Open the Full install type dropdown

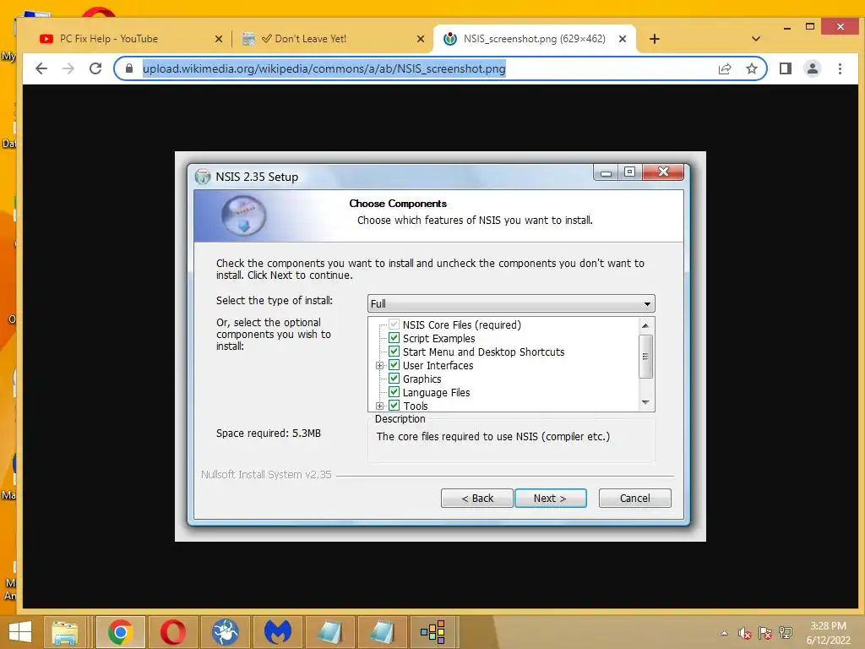click(511, 303)
